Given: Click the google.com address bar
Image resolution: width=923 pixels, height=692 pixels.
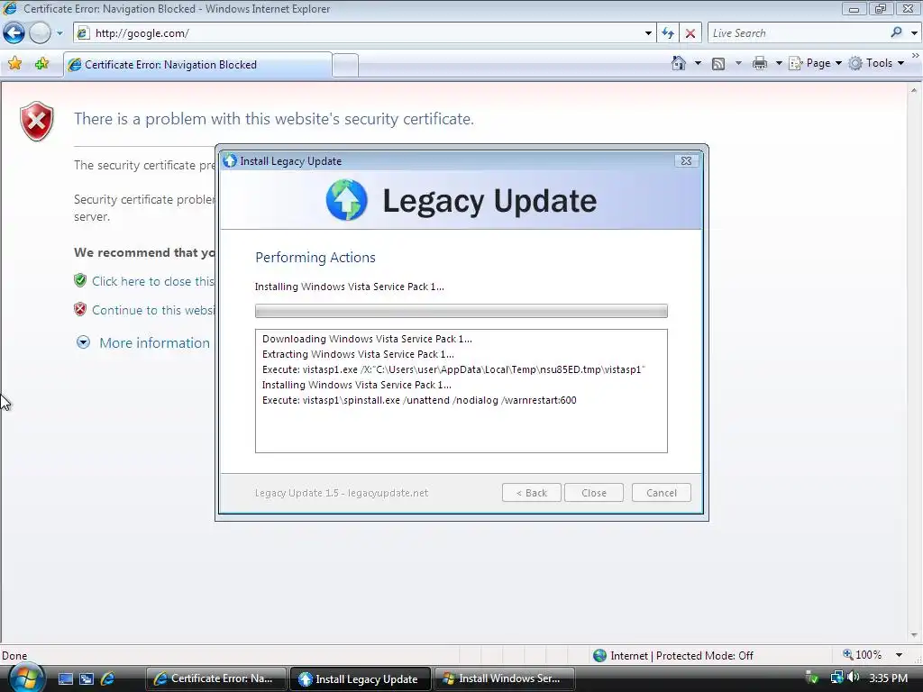Looking at the screenshot, I should [365, 33].
